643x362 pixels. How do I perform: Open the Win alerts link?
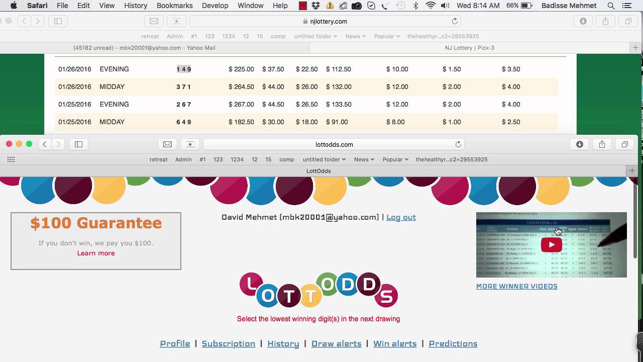click(395, 343)
